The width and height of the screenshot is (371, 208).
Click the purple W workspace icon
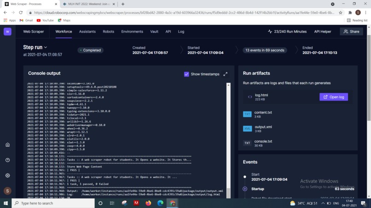point(7,31)
